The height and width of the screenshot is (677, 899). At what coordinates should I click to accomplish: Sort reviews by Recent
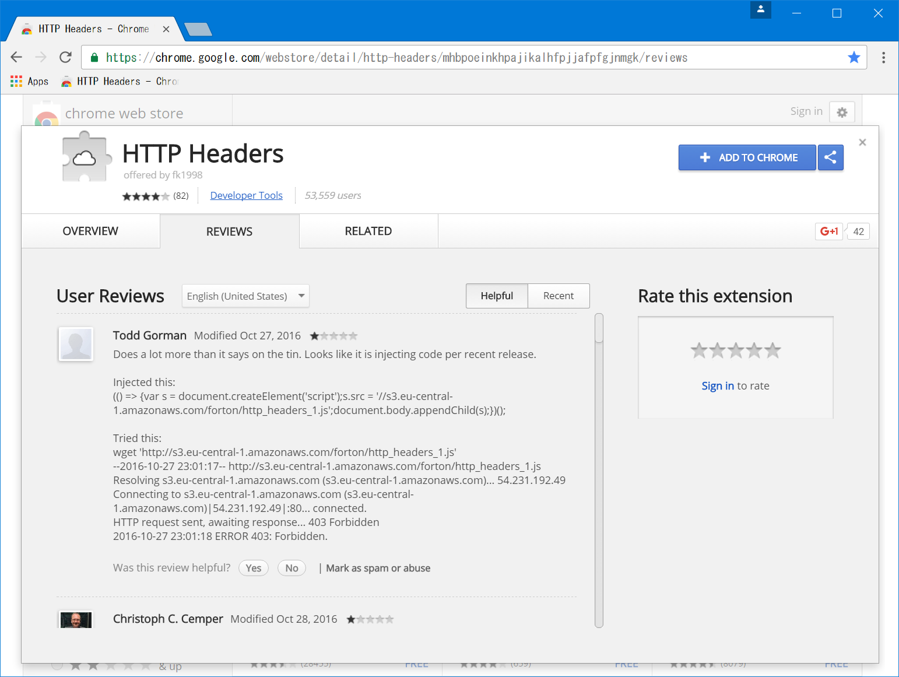pyautogui.click(x=559, y=296)
